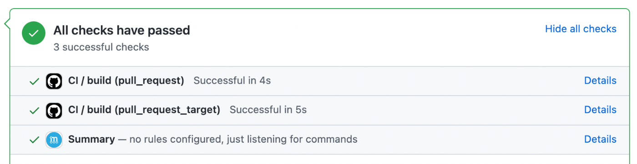Click green checkmark of CI / build (pull_request) row
This screenshot has height=164, width=637.
[34, 82]
